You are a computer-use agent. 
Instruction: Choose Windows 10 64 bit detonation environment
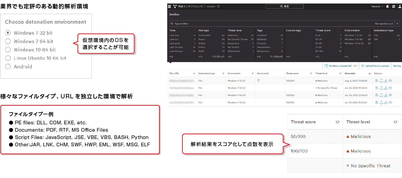[8, 50]
